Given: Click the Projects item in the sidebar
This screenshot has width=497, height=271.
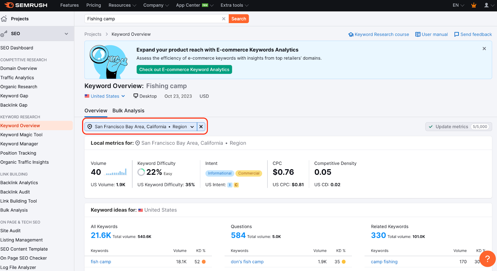Looking at the screenshot, I should (20, 19).
